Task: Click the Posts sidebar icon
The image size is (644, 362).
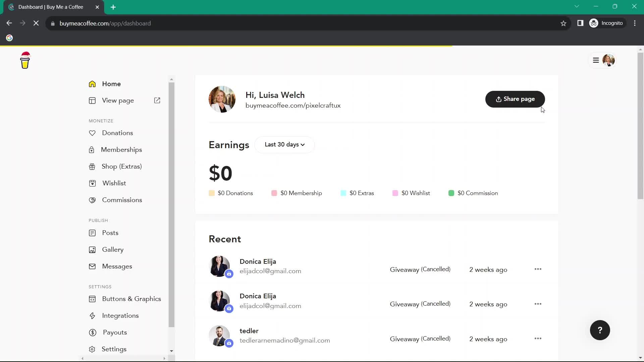Action: click(x=92, y=233)
